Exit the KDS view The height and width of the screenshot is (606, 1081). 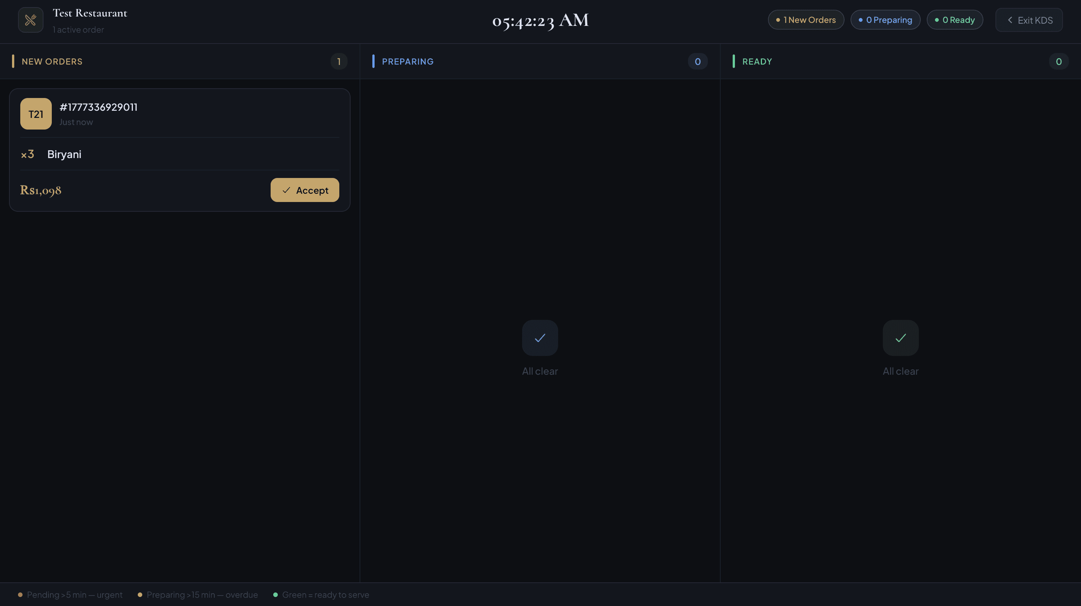click(x=1029, y=20)
